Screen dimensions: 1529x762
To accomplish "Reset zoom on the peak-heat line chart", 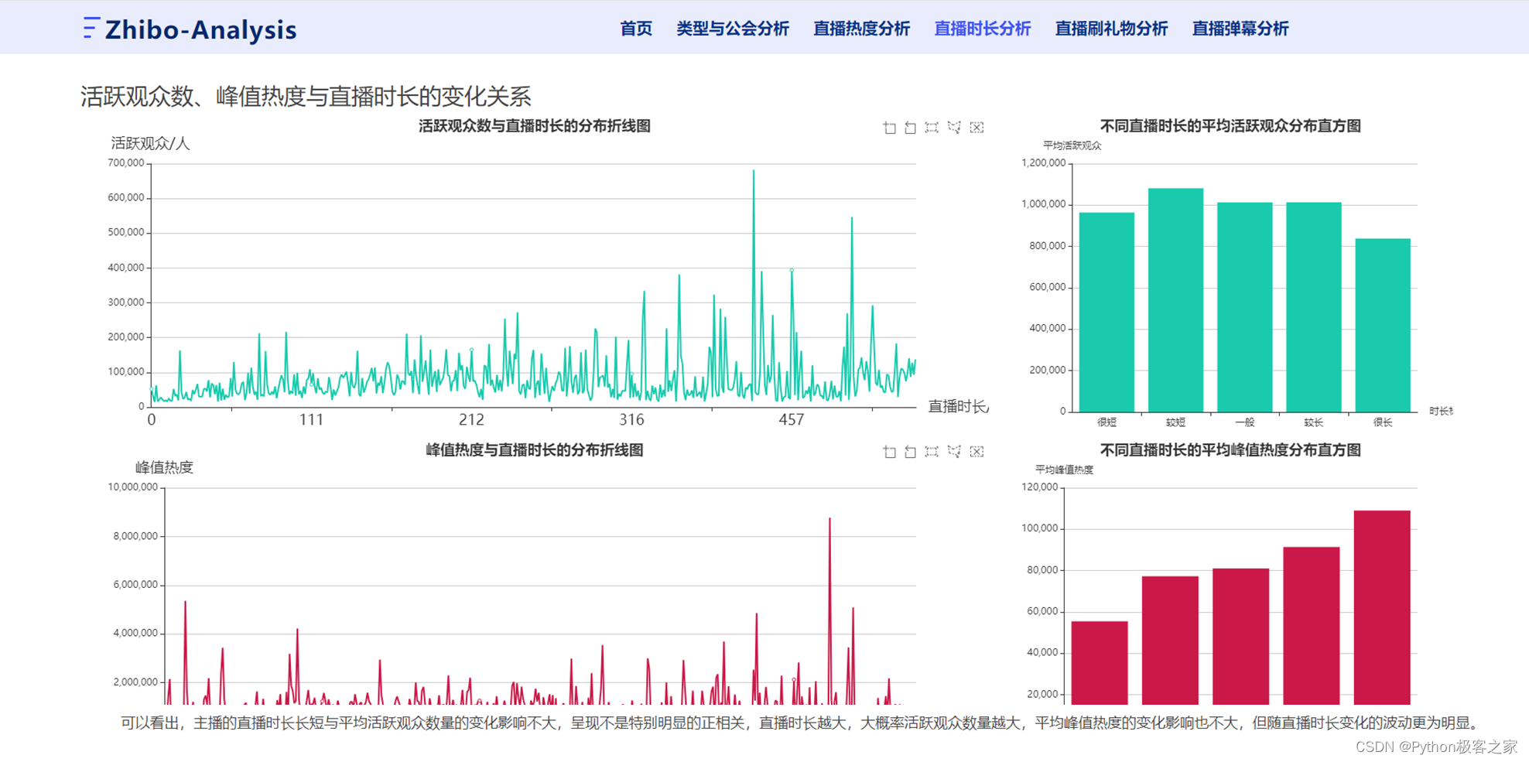I will pos(911,452).
